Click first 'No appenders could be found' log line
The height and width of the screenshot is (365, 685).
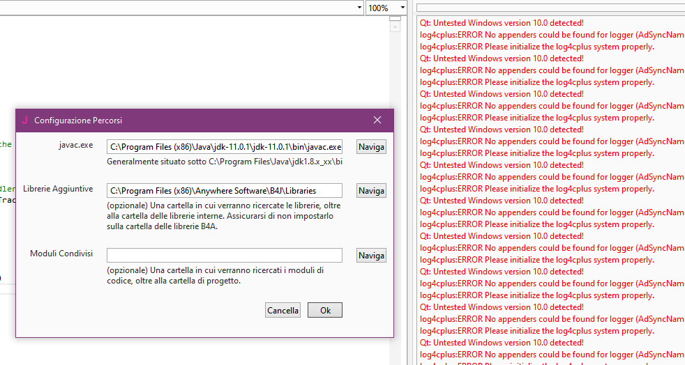tap(552, 35)
